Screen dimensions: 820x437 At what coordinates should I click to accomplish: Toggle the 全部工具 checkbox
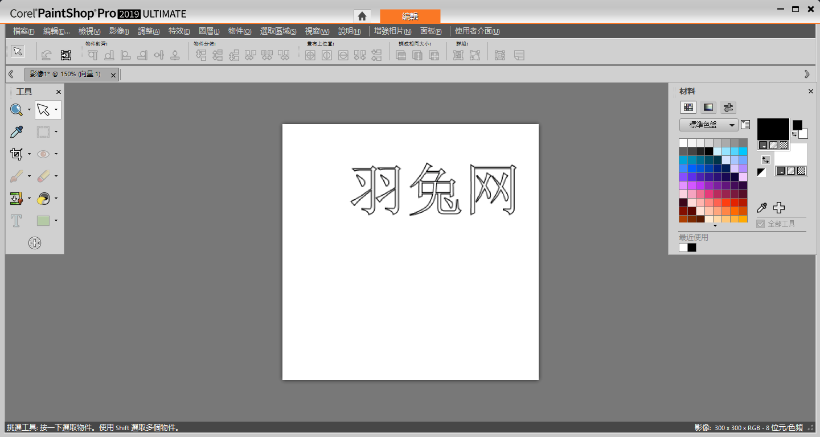[x=760, y=224]
